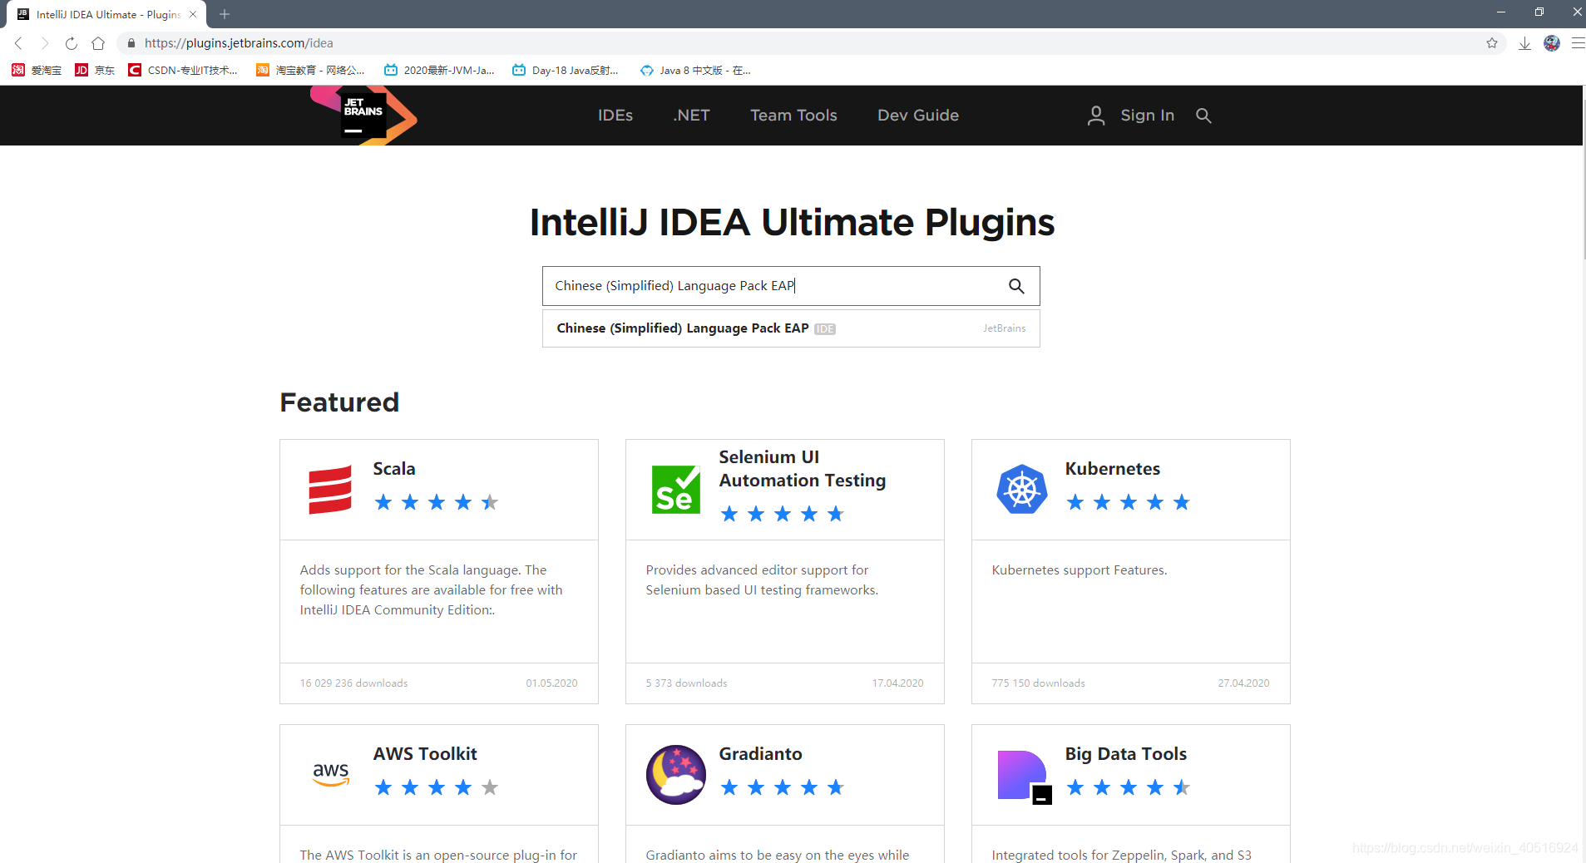The image size is (1586, 863).
Task: Open the Gradianto title
Action: coord(760,754)
